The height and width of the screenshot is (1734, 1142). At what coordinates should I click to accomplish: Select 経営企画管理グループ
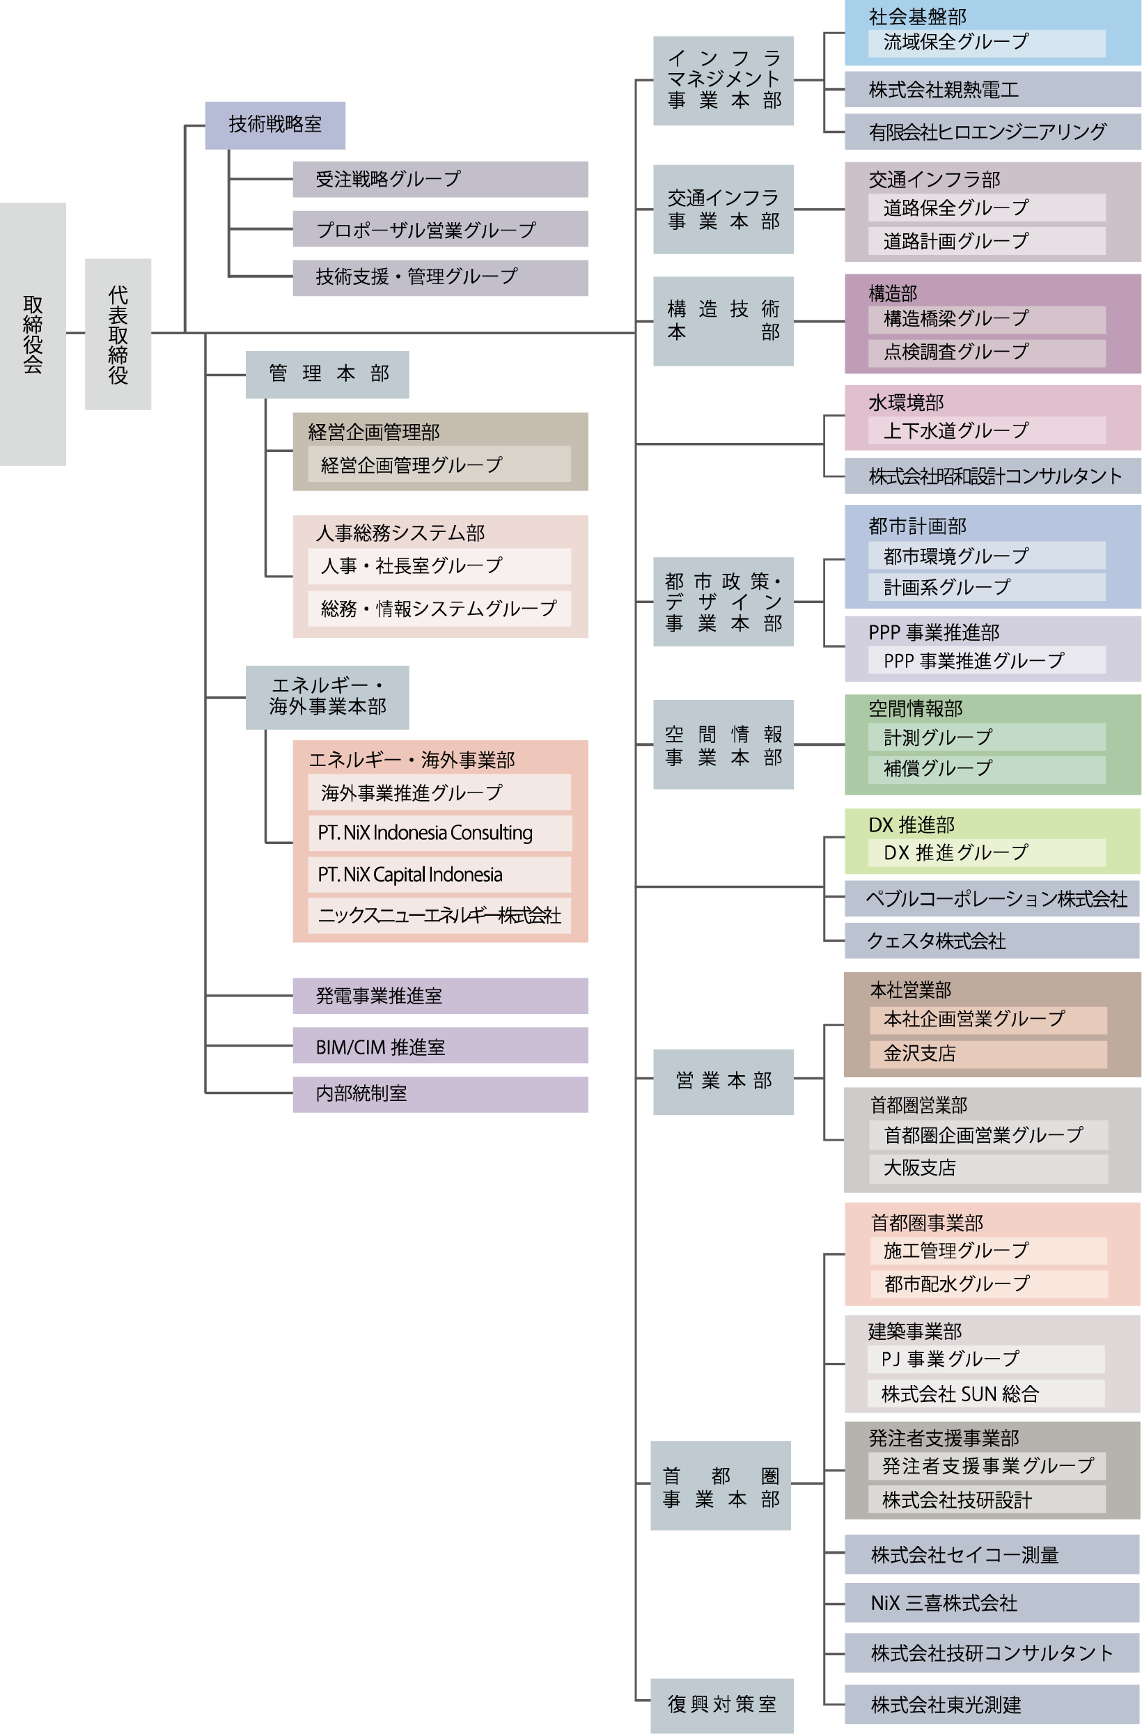439,464
